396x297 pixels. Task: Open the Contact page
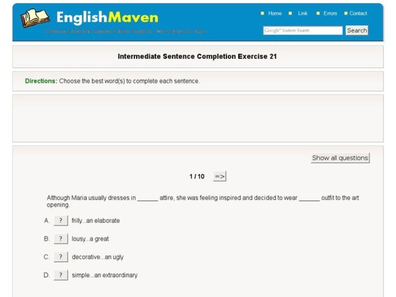pos(357,13)
